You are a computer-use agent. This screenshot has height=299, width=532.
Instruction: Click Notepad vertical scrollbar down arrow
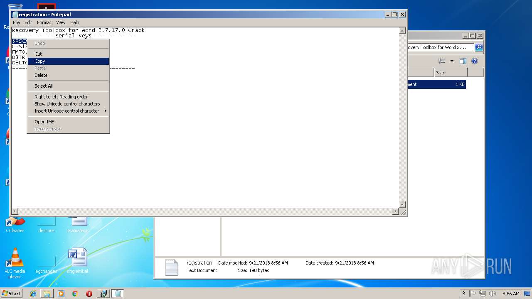click(402, 205)
